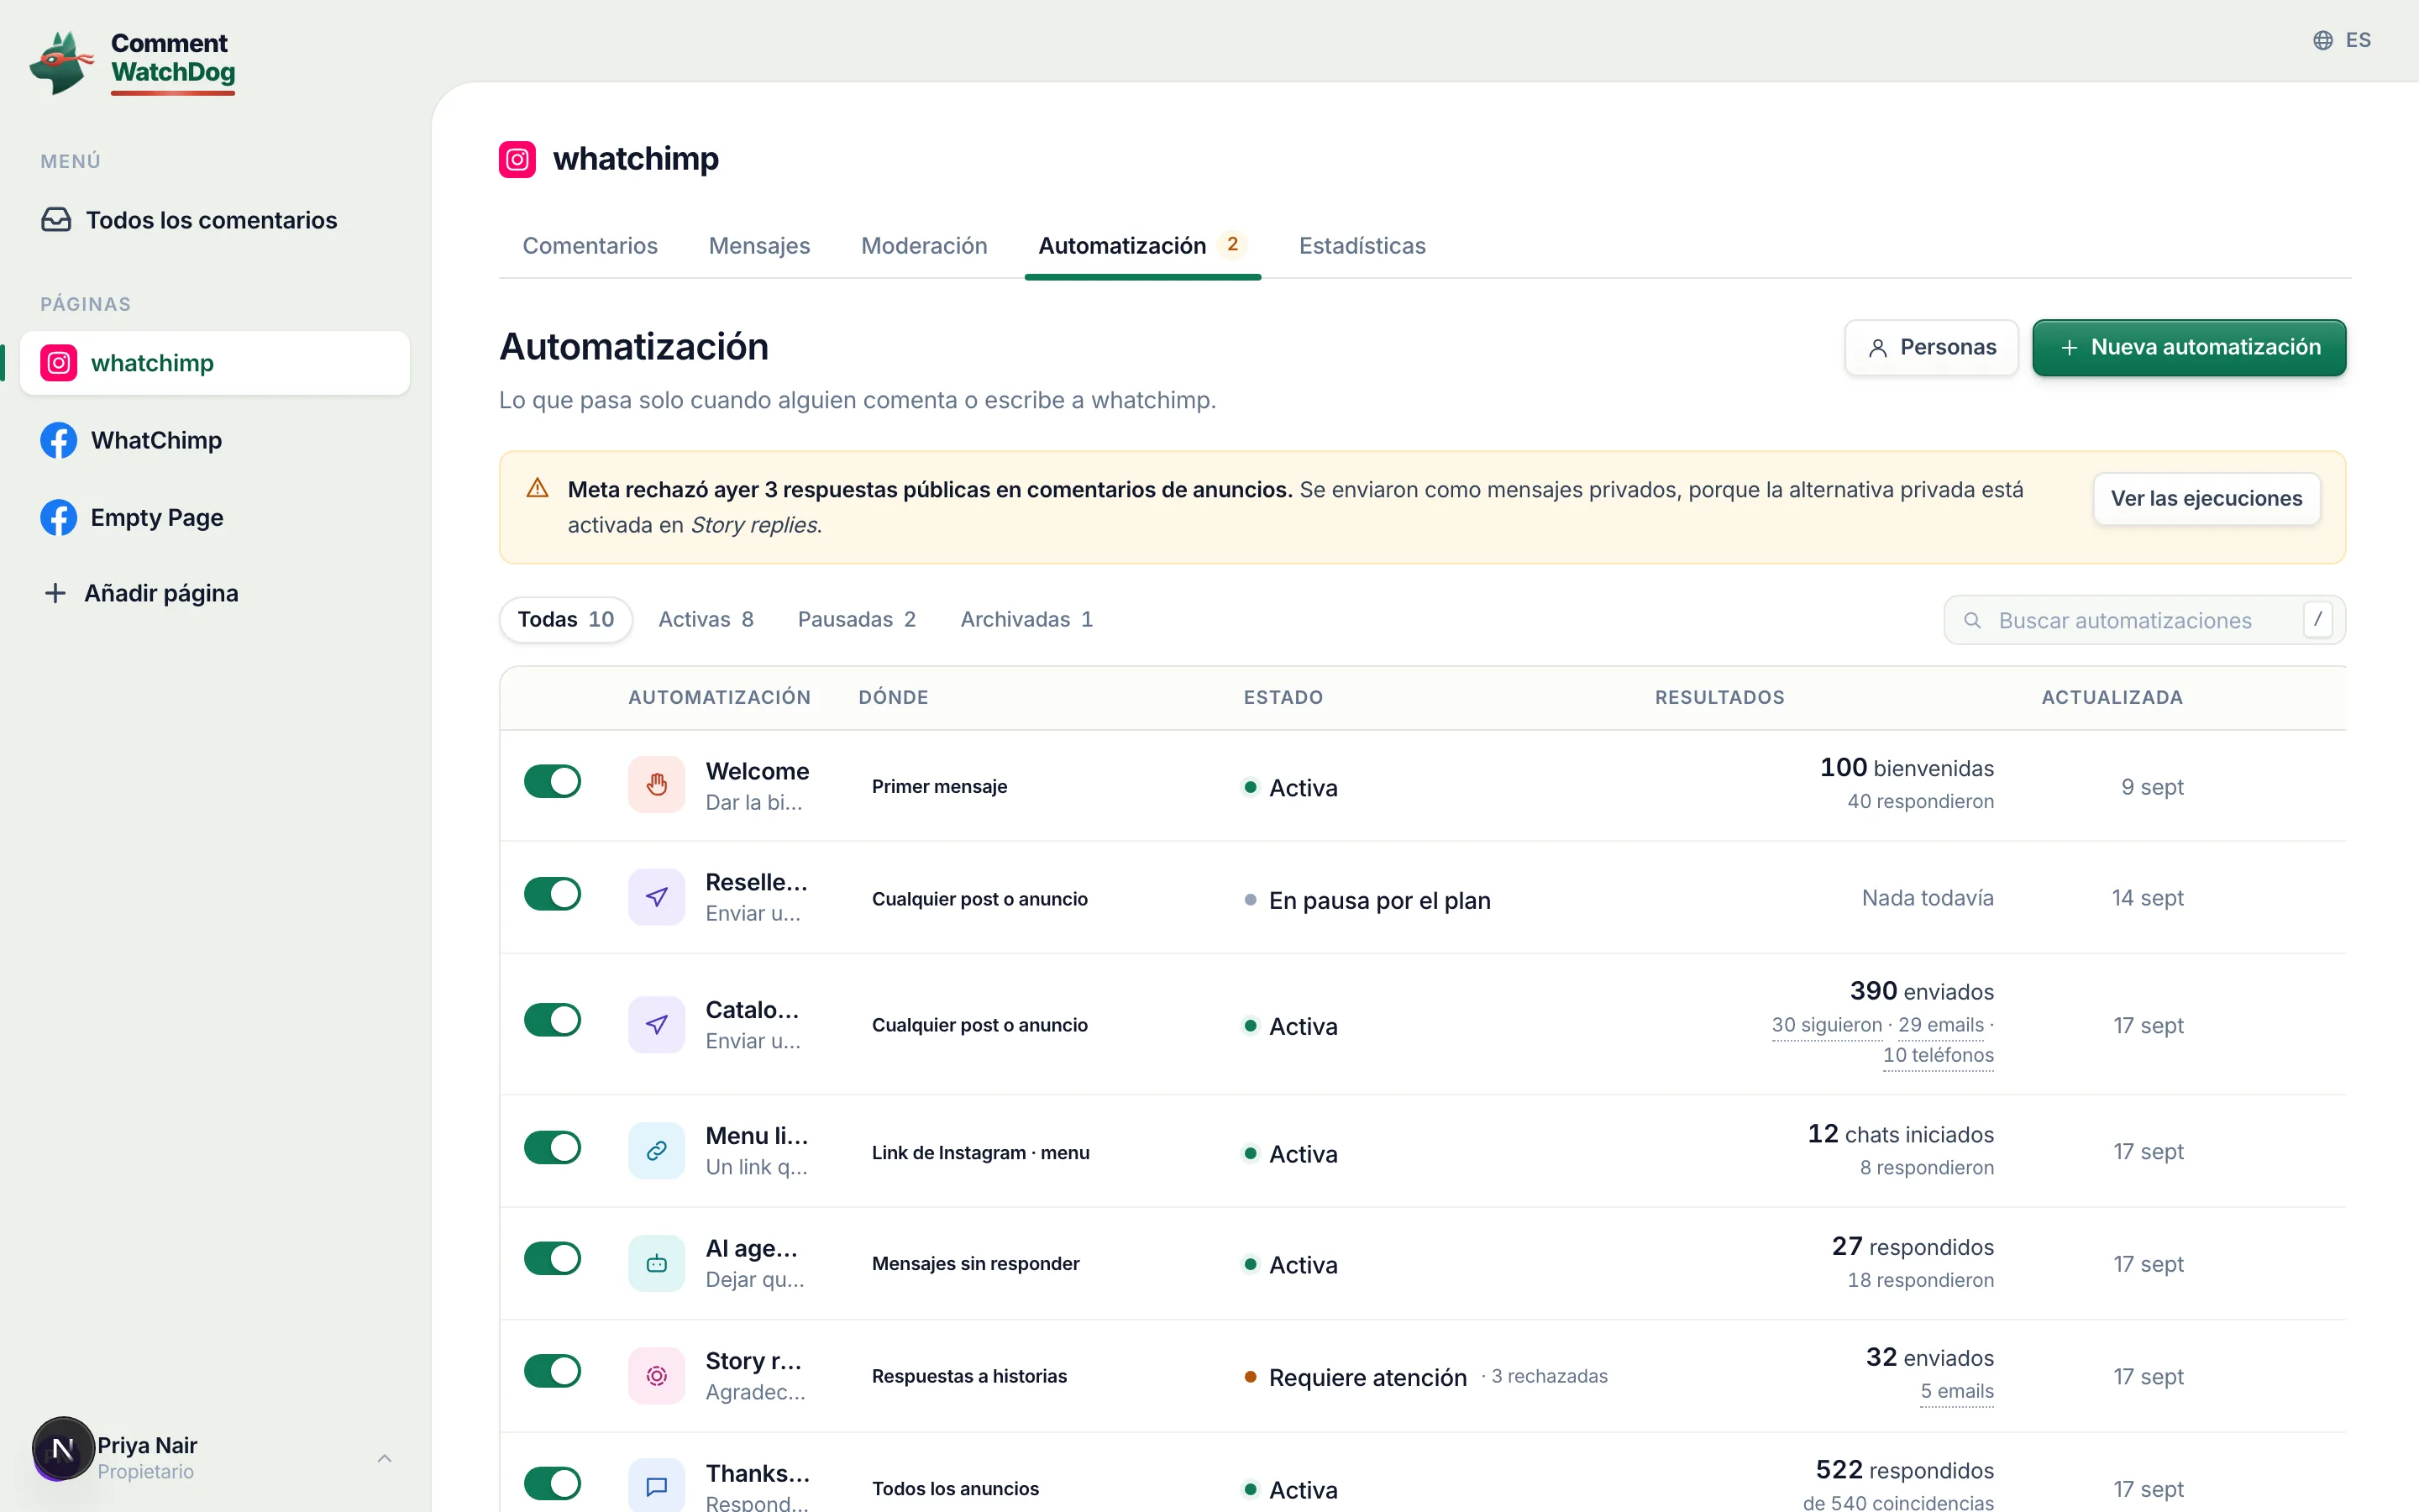
Task: Toggle the Menu link automation switch
Action: pyautogui.click(x=553, y=1148)
